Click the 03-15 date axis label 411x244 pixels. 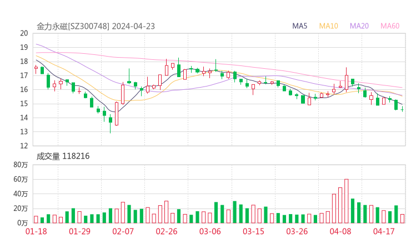[x=253, y=231]
